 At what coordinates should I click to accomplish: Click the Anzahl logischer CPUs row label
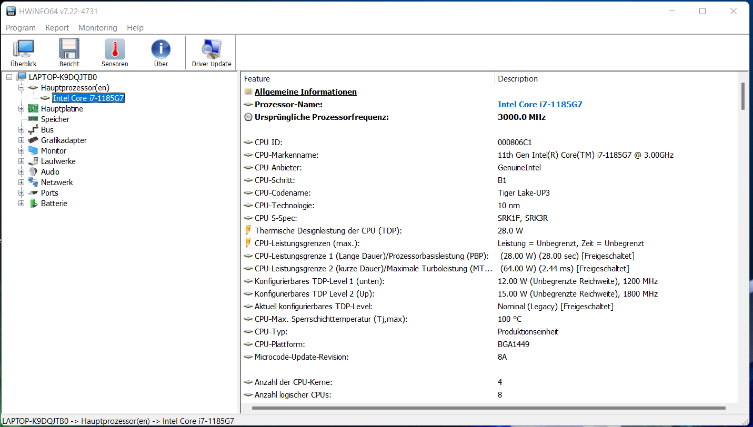(x=293, y=395)
